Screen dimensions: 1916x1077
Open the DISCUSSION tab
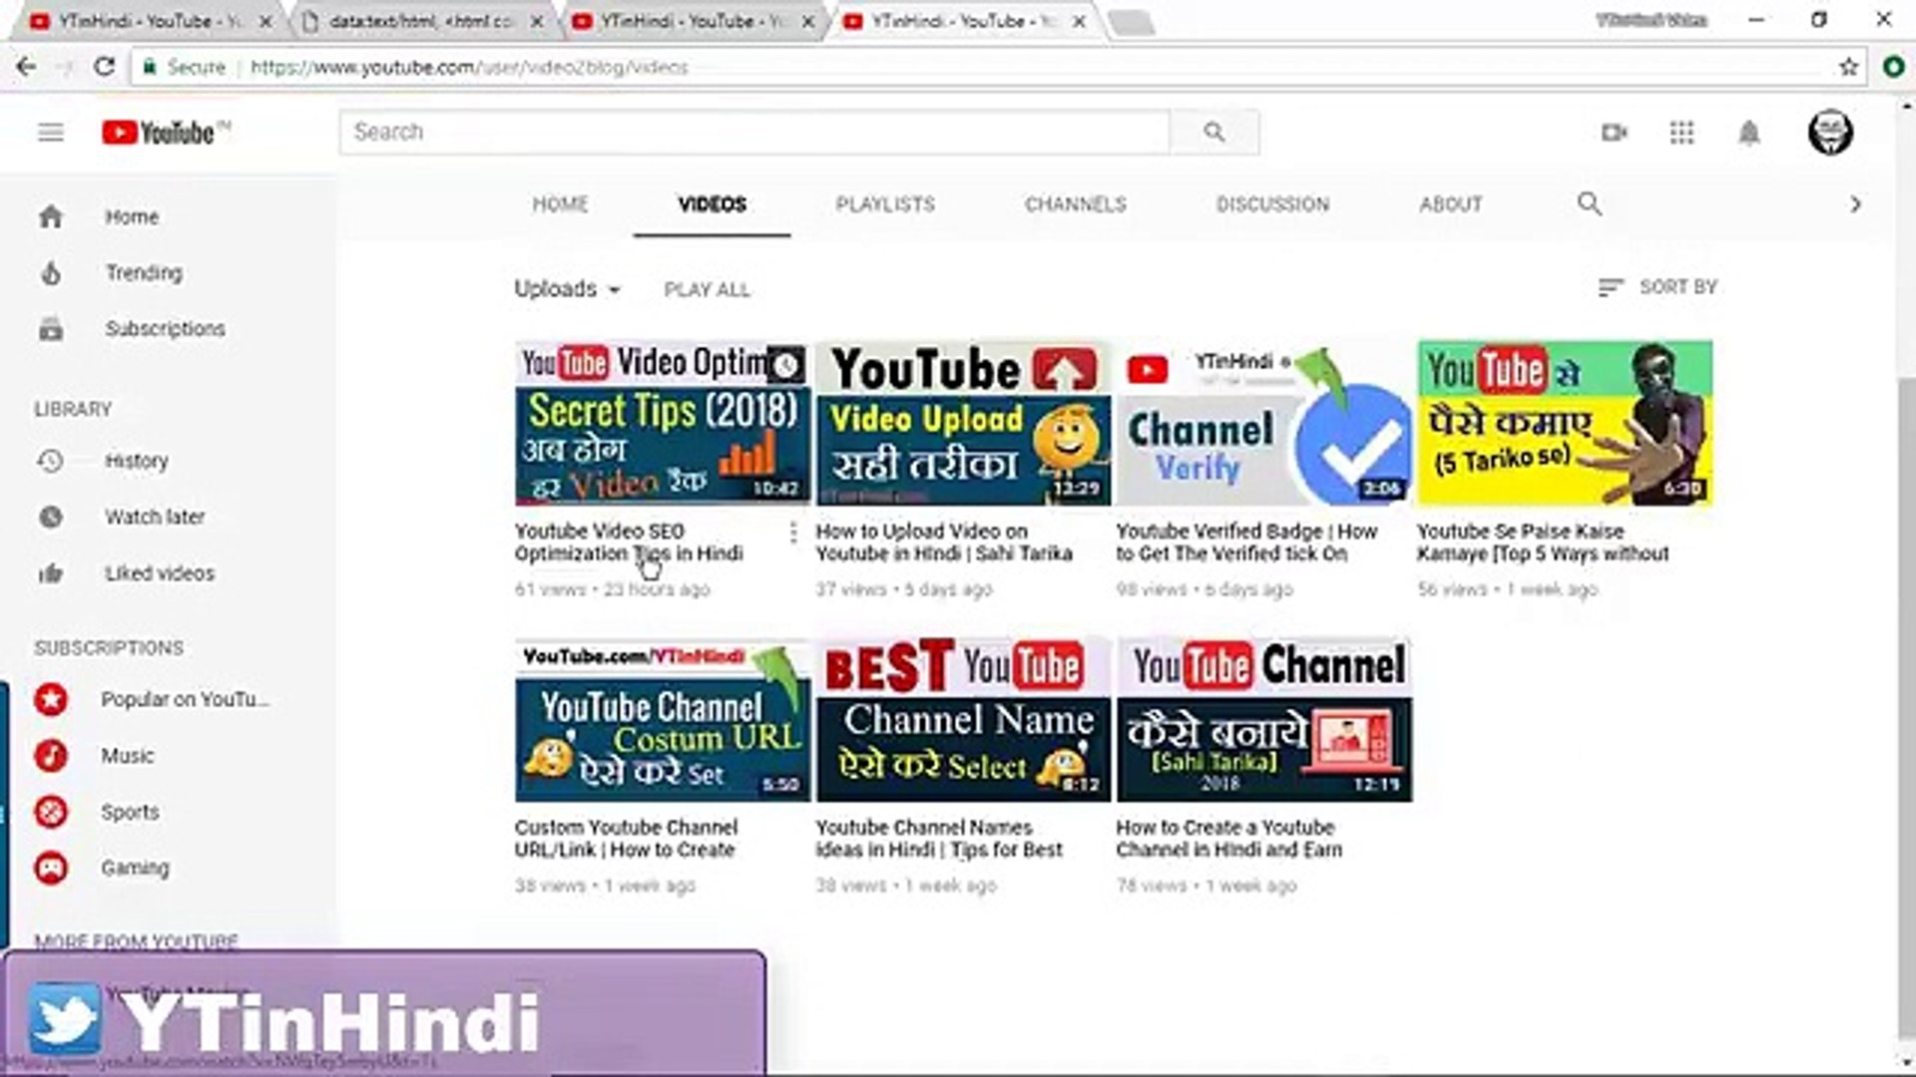click(x=1272, y=204)
